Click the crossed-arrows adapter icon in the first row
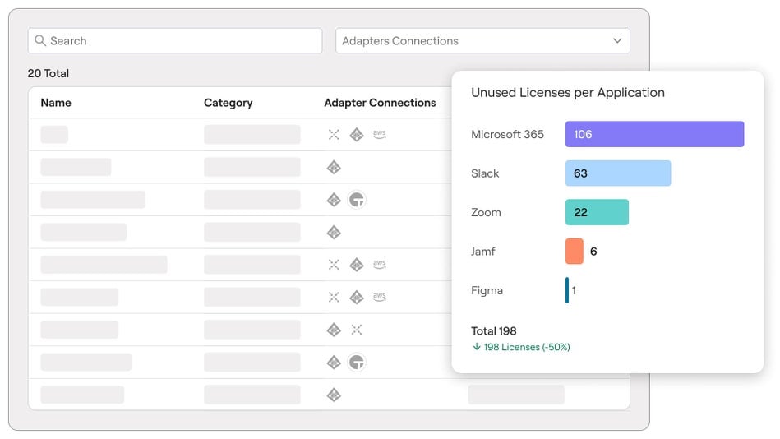Screen dimensions: 780x439 [x=334, y=135]
